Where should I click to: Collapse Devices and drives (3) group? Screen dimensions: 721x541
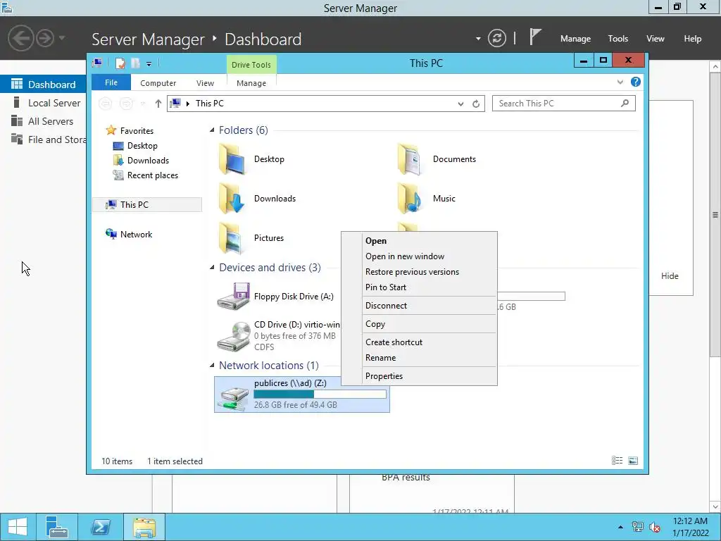[x=212, y=267]
